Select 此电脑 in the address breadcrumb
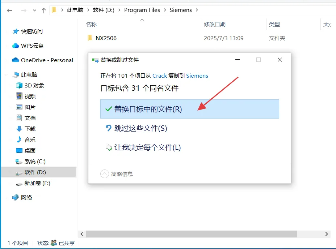The height and width of the screenshot is (249, 336). pos(75,10)
